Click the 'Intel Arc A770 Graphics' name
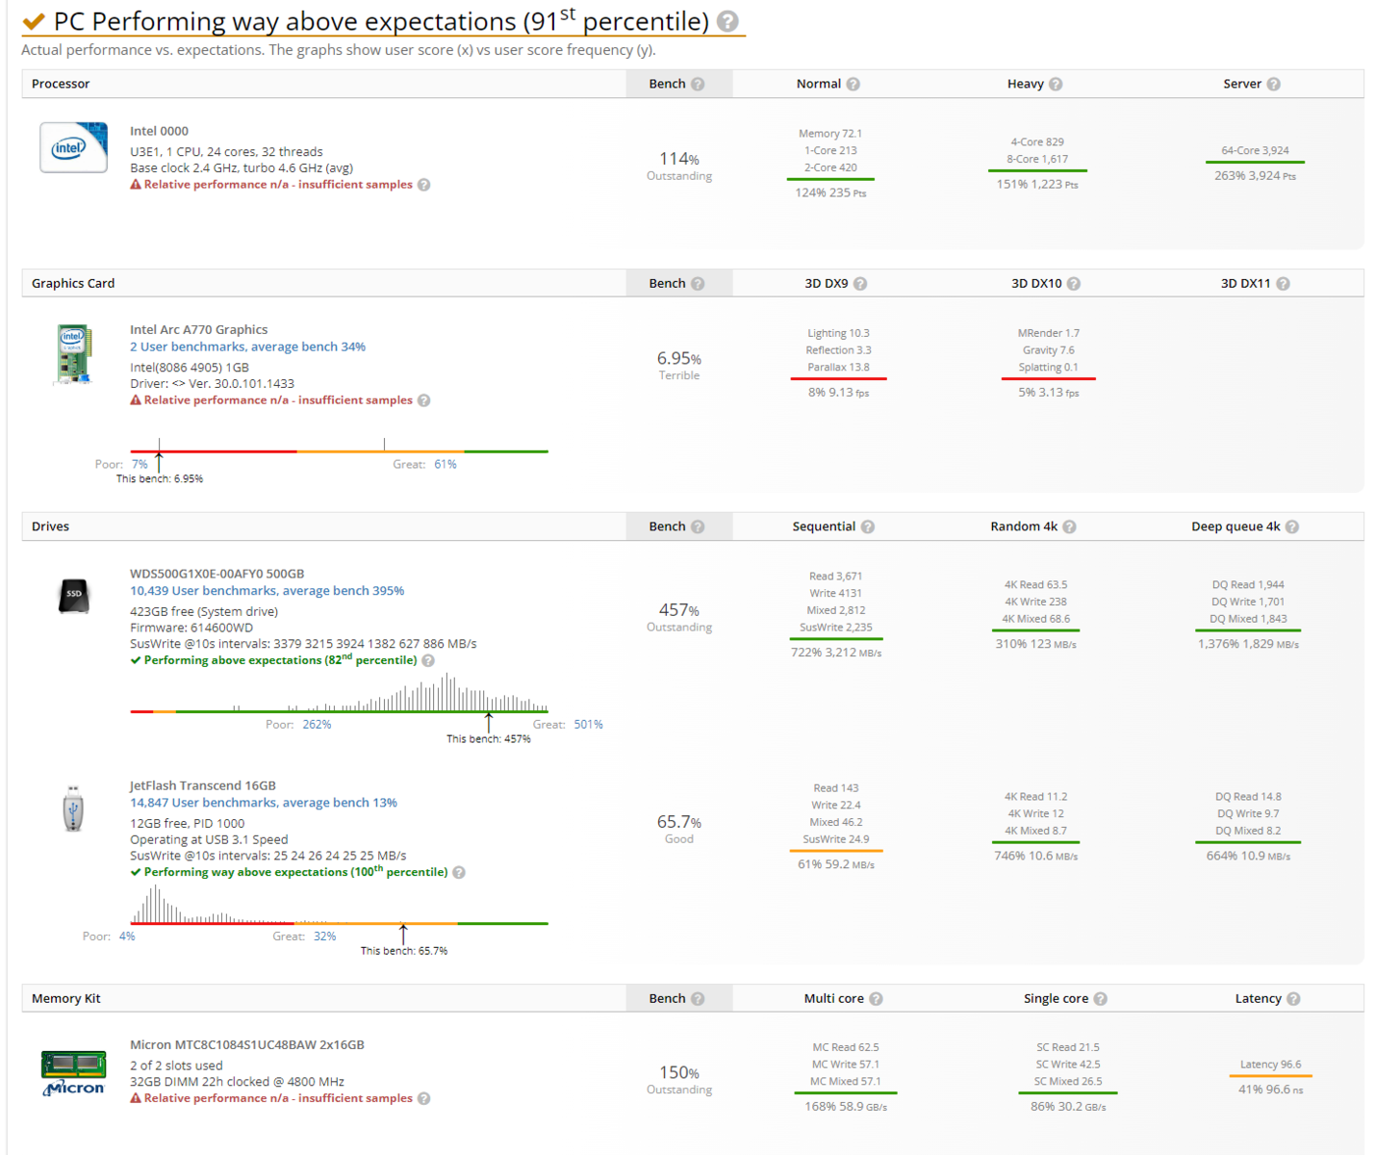The height and width of the screenshot is (1155, 1375). pos(199,329)
